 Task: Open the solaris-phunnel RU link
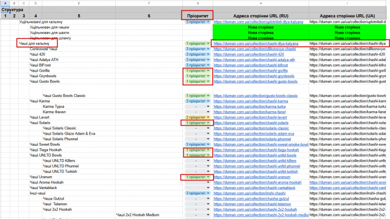252,139
